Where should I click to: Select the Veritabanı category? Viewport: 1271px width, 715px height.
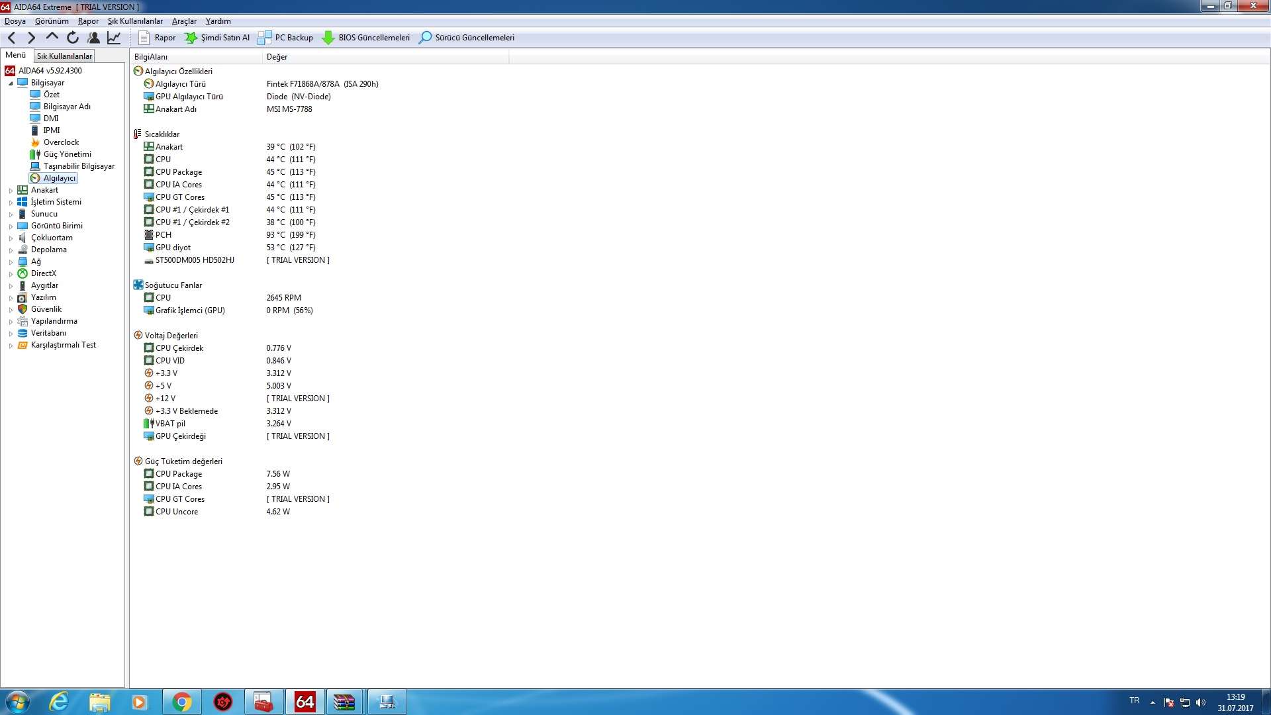pos(48,333)
